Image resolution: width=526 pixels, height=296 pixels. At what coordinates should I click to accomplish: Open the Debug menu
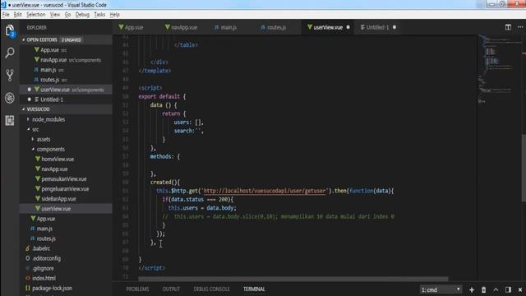click(82, 15)
